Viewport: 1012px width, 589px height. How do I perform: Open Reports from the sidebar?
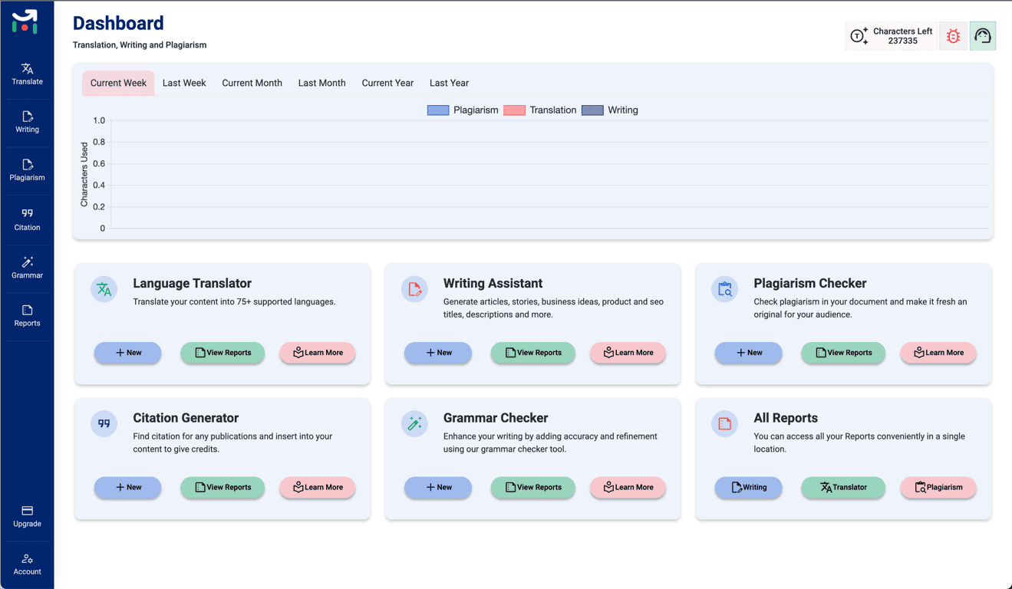click(x=27, y=314)
